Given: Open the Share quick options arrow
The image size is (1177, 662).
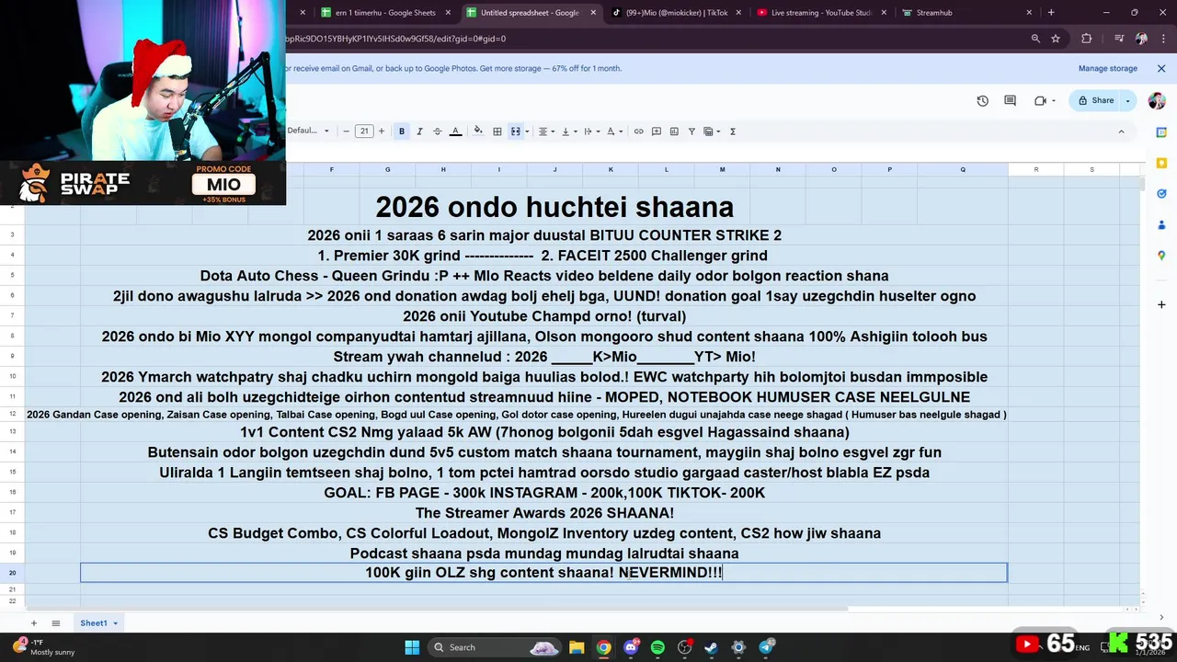Looking at the screenshot, I should coord(1128,100).
